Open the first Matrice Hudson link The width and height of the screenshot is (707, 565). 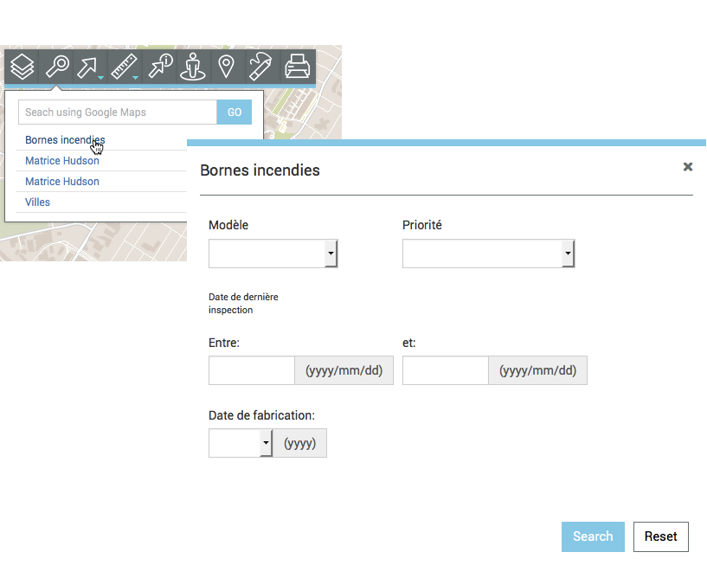click(x=62, y=161)
